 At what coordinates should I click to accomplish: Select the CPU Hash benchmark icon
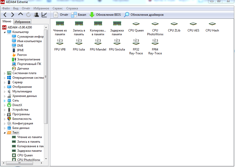pyautogui.click(x=212, y=24)
